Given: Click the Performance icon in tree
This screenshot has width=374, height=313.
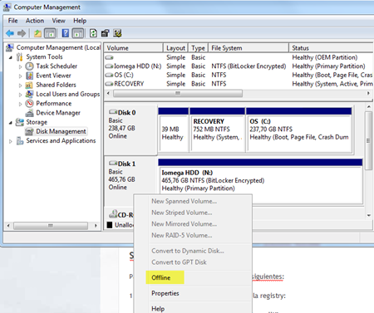Looking at the screenshot, I should tap(29, 104).
